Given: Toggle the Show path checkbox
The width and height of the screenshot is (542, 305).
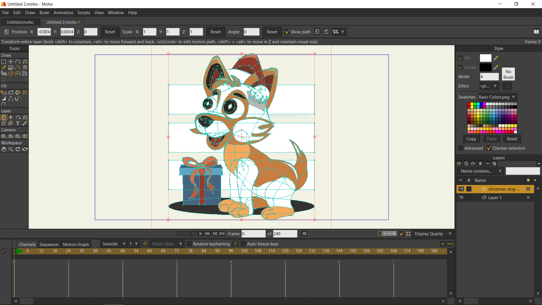Looking at the screenshot, I should click(287, 32).
